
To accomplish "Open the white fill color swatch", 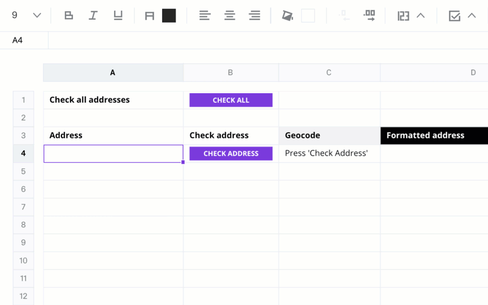I will click(308, 16).
